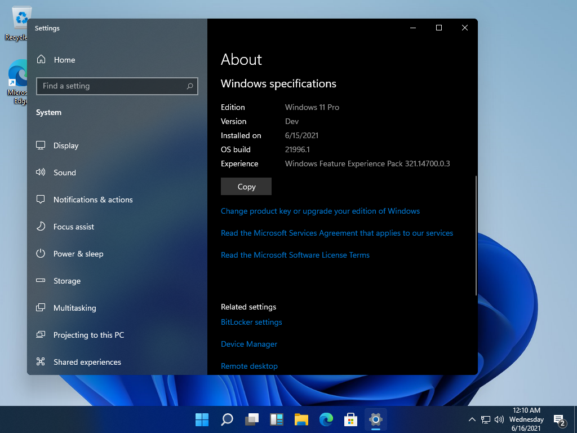Open the Start menu from taskbar
The height and width of the screenshot is (433, 577).
click(202, 419)
